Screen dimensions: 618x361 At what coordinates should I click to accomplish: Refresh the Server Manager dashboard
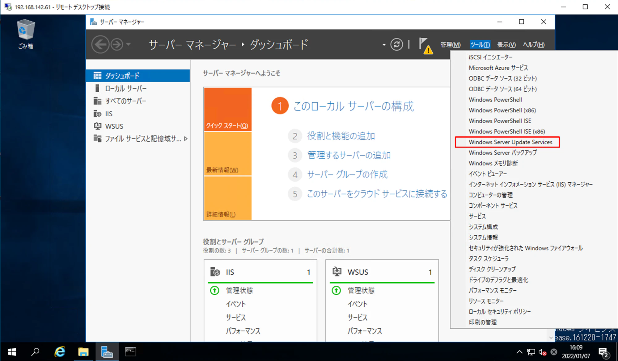click(396, 44)
